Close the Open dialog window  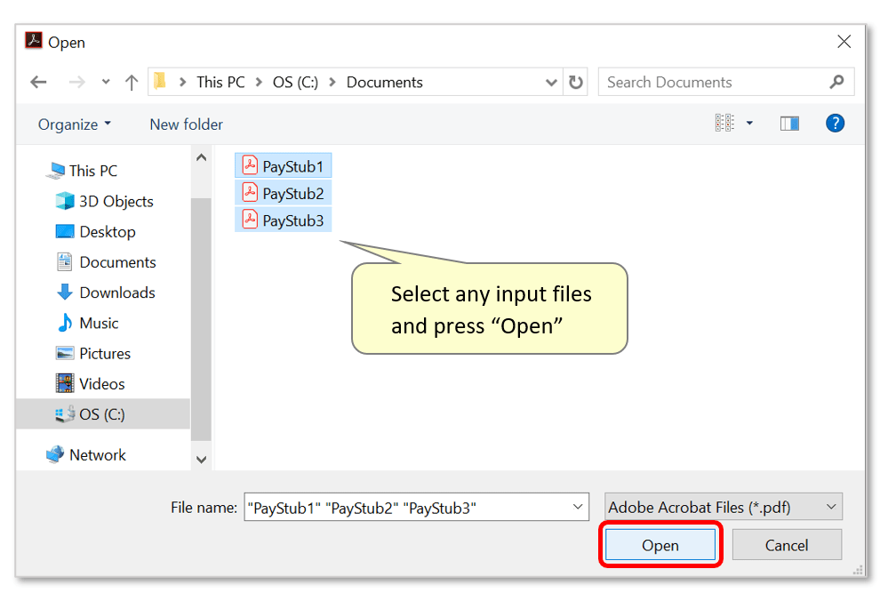click(x=844, y=42)
